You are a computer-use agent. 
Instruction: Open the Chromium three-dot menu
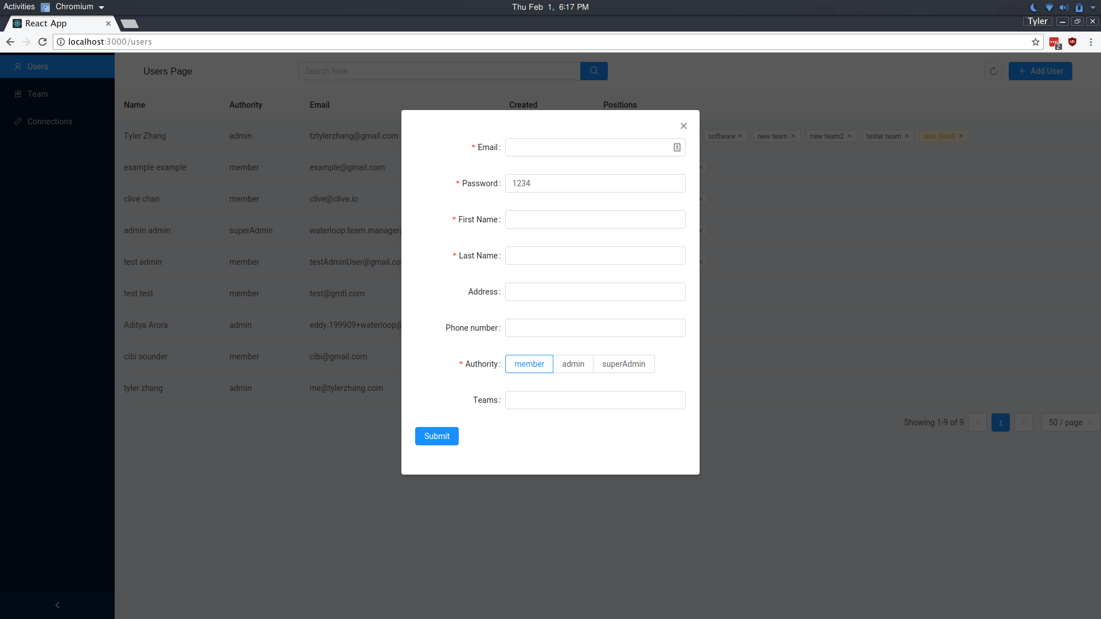[1091, 42]
